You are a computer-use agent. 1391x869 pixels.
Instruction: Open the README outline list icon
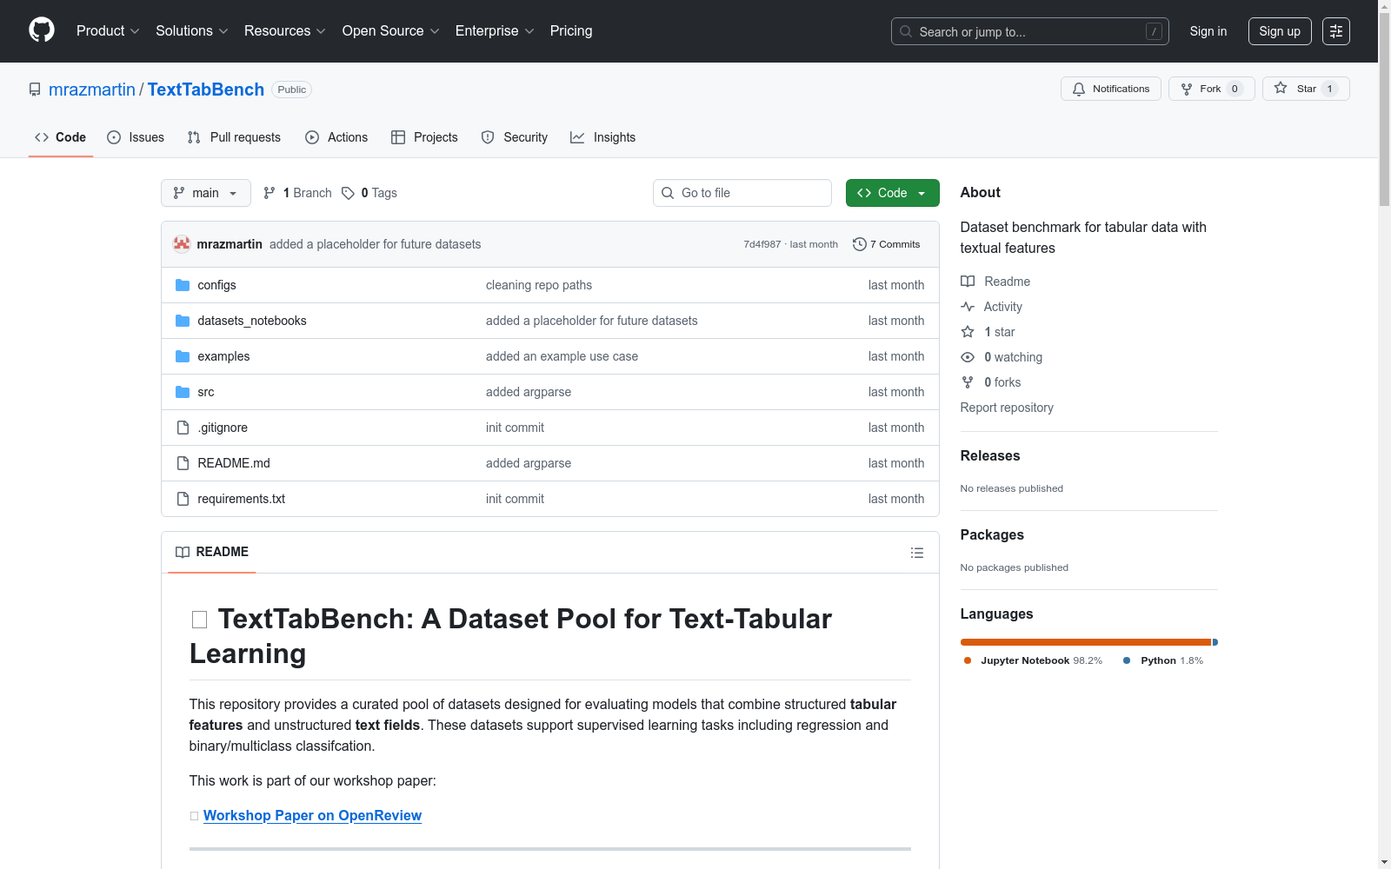916,553
